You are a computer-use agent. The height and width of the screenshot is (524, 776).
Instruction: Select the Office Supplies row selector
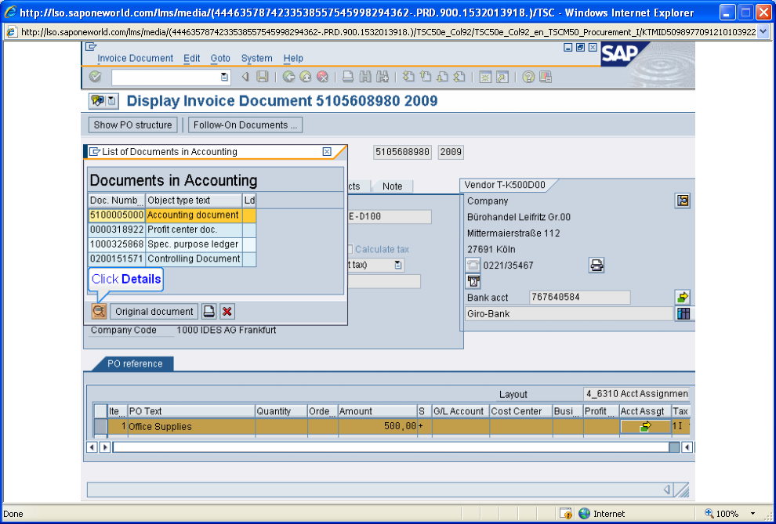(100, 427)
